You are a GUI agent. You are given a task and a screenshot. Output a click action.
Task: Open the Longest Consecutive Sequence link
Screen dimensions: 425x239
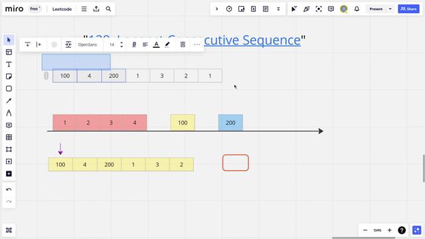click(x=195, y=40)
